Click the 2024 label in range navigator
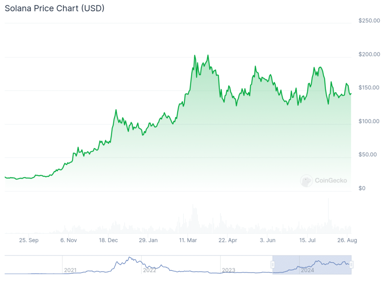The width and height of the screenshot is (384, 281). [307, 270]
